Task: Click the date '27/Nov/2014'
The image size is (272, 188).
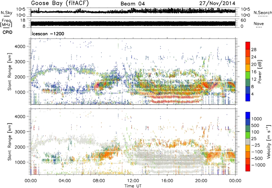Action: (217, 3)
